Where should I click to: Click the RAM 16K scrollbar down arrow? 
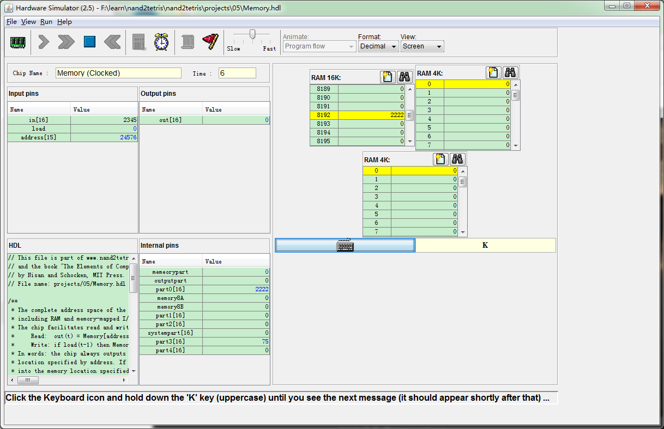[x=410, y=142]
